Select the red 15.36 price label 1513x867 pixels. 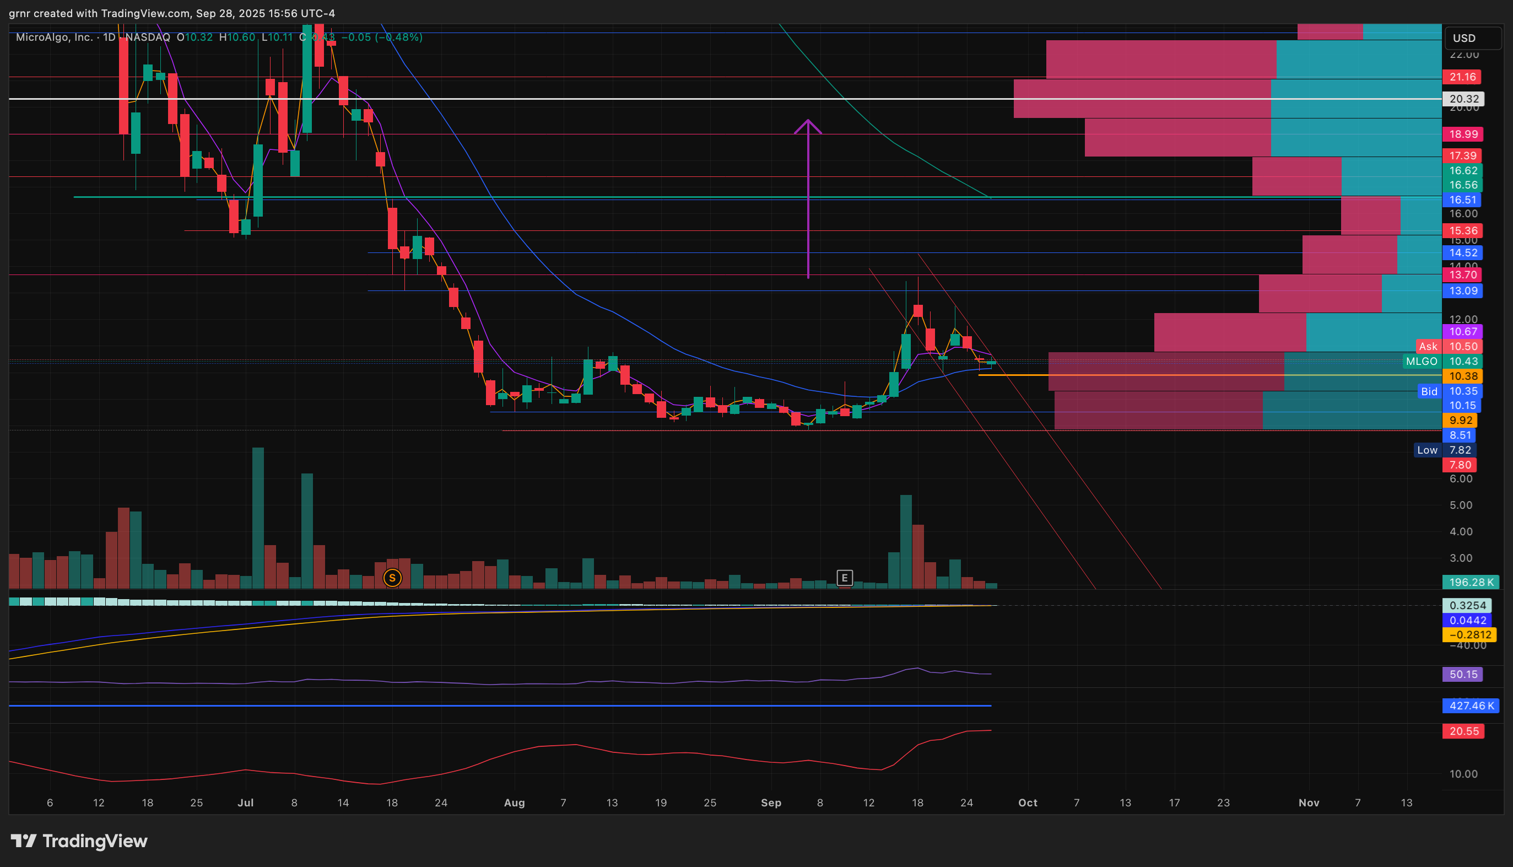(x=1462, y=230)
